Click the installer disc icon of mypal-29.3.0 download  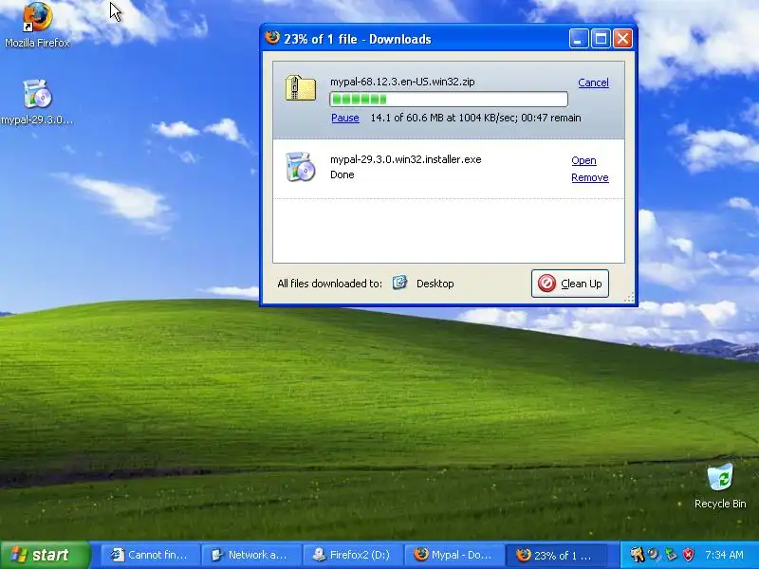point(300,167)
